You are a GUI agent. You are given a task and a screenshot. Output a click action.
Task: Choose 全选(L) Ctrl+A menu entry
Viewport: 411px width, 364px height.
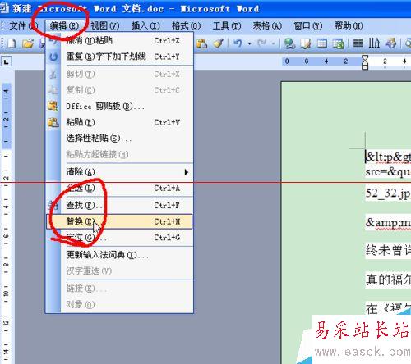click(x=120, y=189)
